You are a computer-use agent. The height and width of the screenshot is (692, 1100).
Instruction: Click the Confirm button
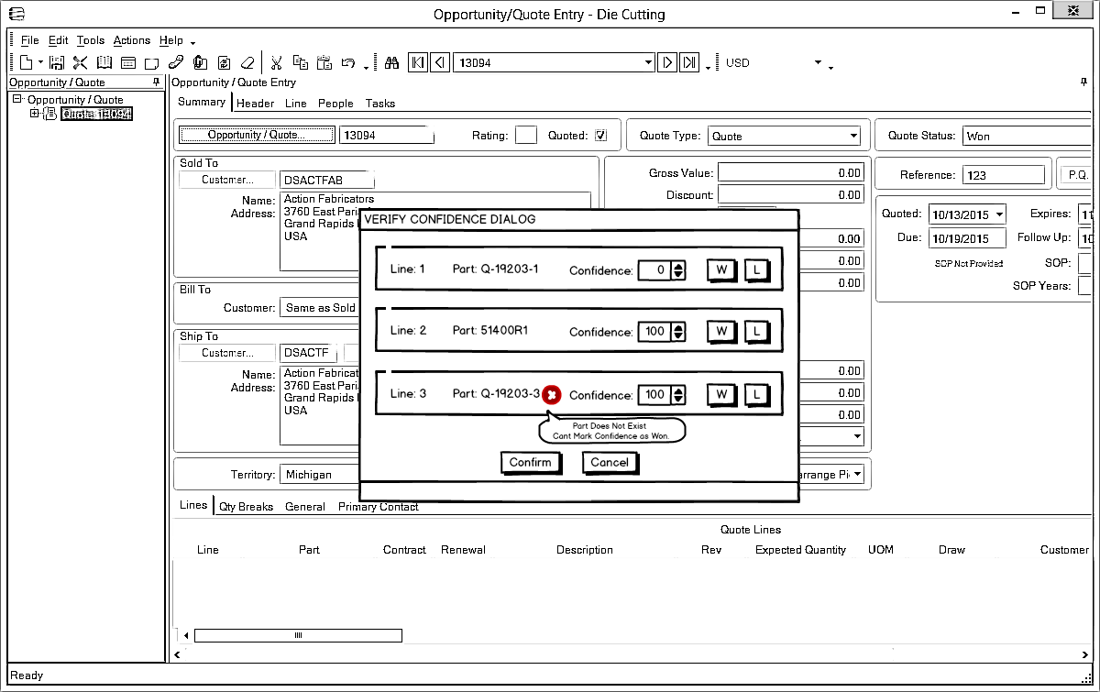(x=531, y=462)
